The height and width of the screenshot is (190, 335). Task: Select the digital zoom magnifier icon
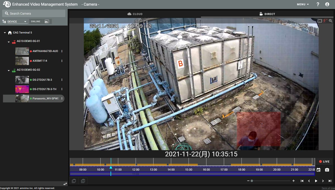[x=331, y=21]
